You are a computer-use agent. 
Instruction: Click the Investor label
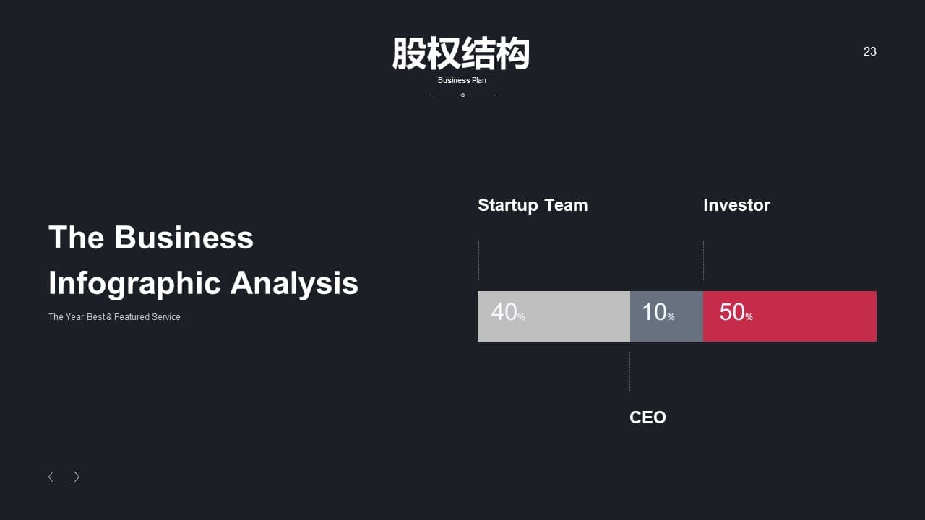pos(736,205)
